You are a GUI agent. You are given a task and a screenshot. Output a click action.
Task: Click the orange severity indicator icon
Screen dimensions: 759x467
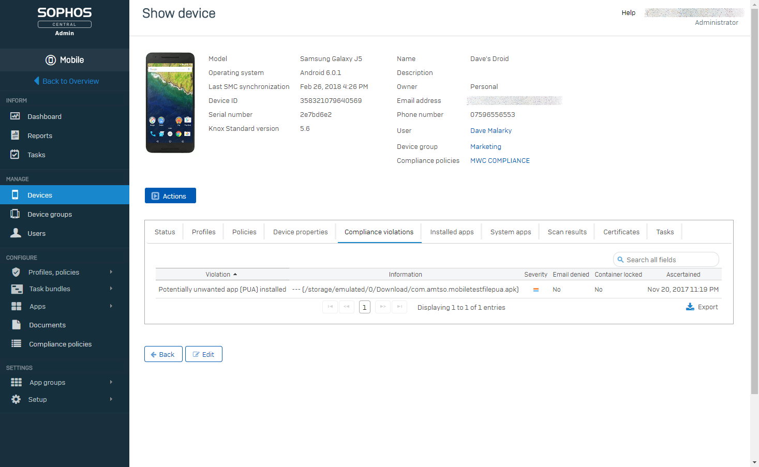(536, 290)
